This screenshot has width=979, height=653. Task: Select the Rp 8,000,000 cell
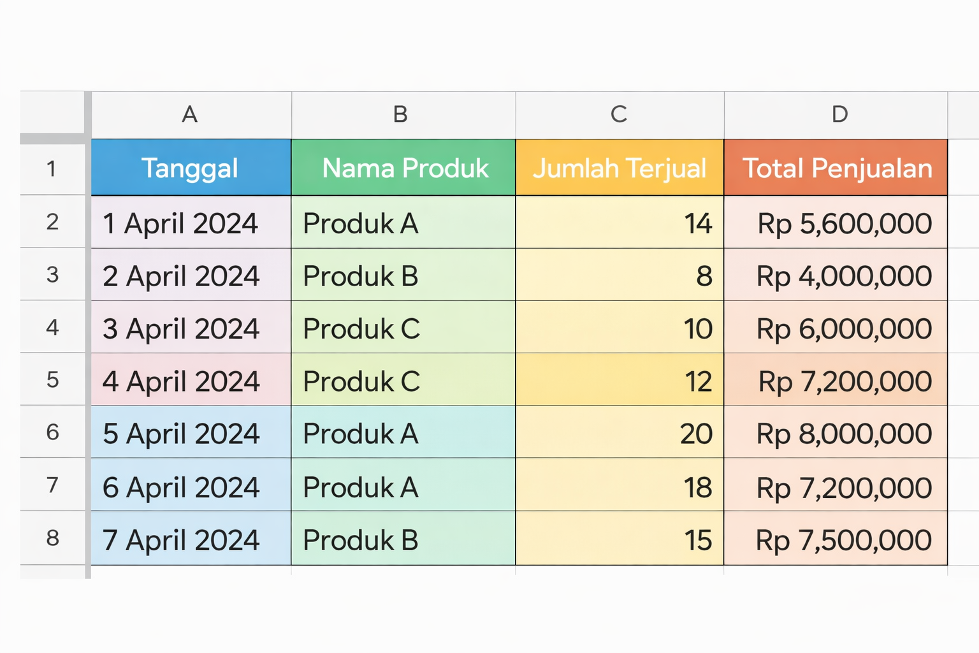coord(836,434)
